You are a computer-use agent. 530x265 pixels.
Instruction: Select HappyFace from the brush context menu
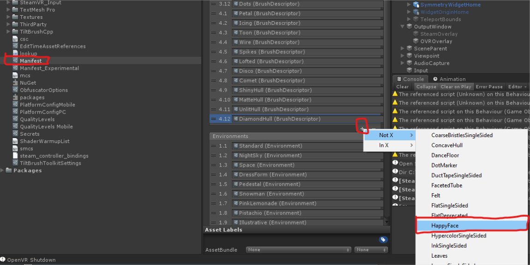click(471, 225)
